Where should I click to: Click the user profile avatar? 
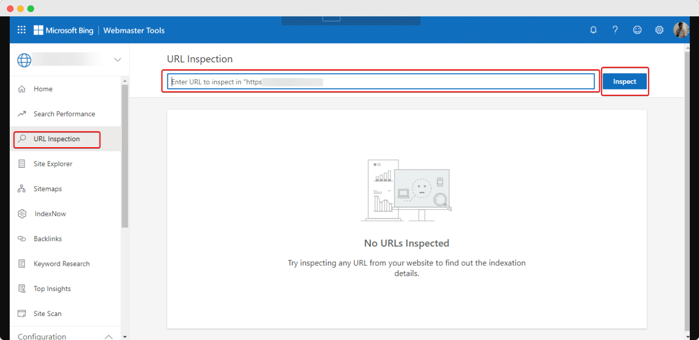click(681, 30)
